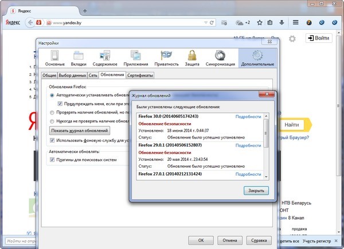Close the Настройки window via title X
Image resolution: width=344 pixels, height=249 pixels.
coord(269,41)
